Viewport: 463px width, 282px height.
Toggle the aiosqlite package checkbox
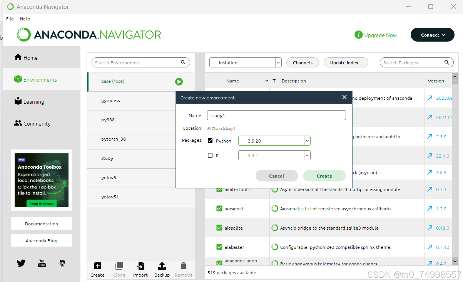click(x=219, y=228)
